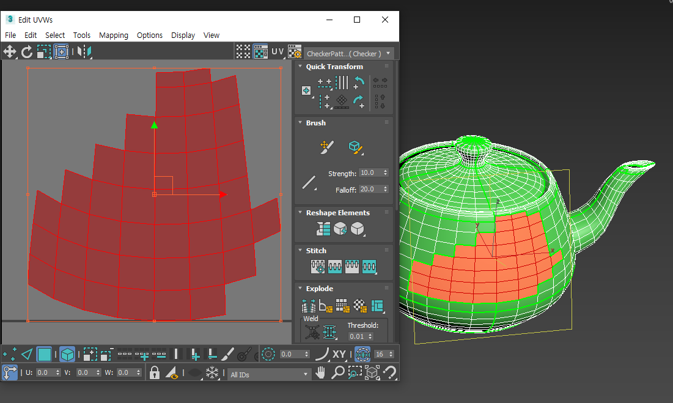Viewport: 673px width, 403px height.
Task: Open the Select menu
Action: pyautogui.click(x=55, y=35)
